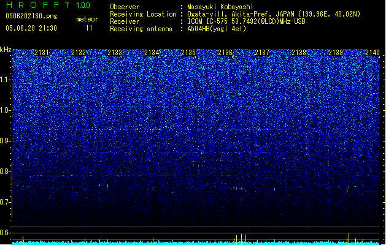Click the HROFFT 1.0.0 title text
Viewport: 386px width, 245px height.
(x=48, y=5)
